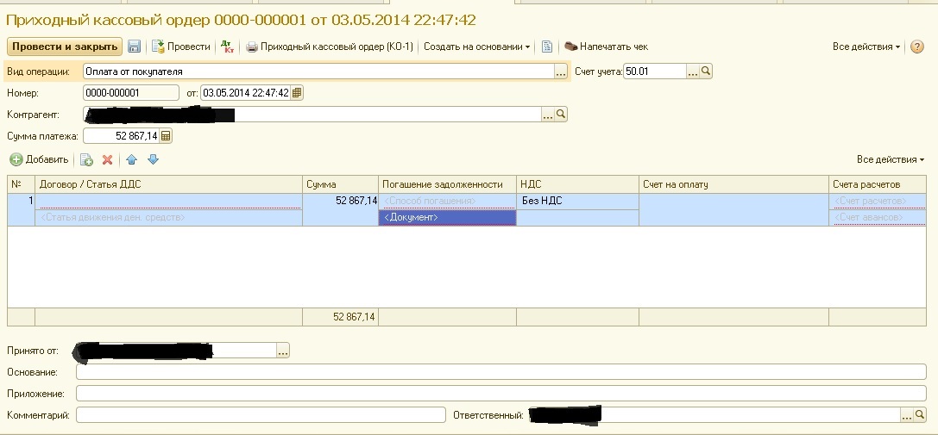This screenshot has height=435, width=938.
Task: Click the Провести и закрыть button
Action: (65, 47)
